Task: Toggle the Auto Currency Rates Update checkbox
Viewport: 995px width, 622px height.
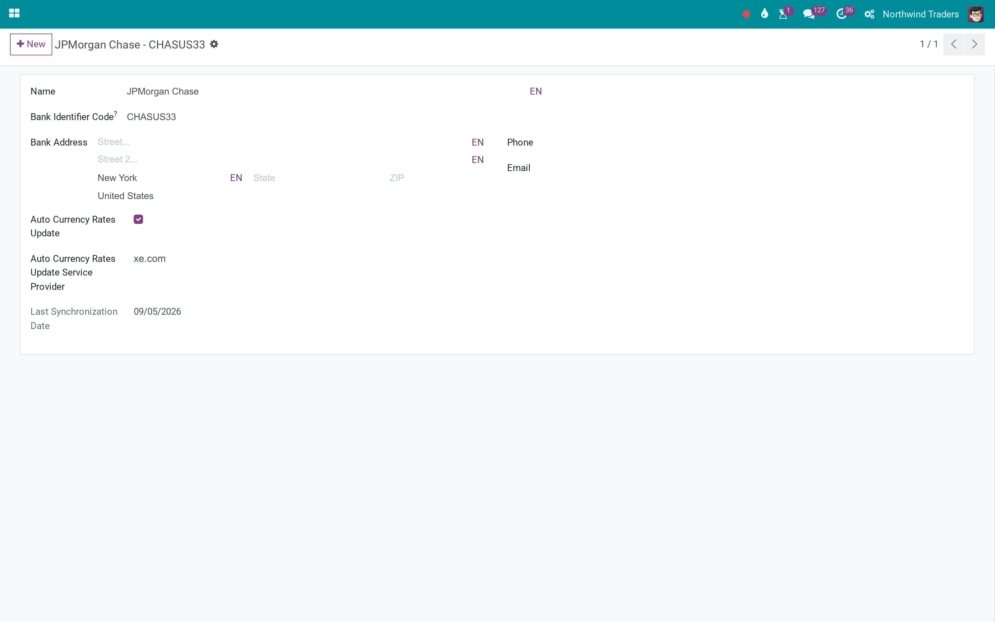Action: [x=138, y=219]
